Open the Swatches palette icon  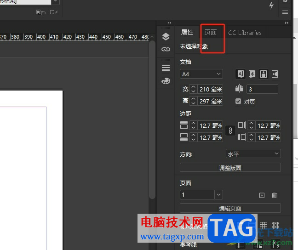tap(166, 81)
